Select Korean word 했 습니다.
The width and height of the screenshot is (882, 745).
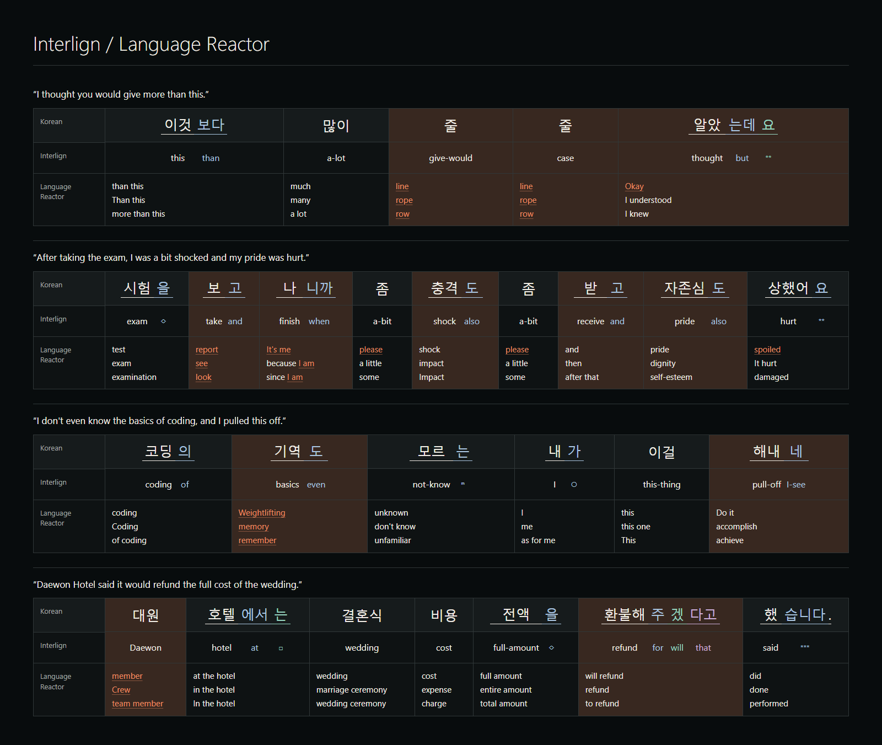[x=796, y=615]
